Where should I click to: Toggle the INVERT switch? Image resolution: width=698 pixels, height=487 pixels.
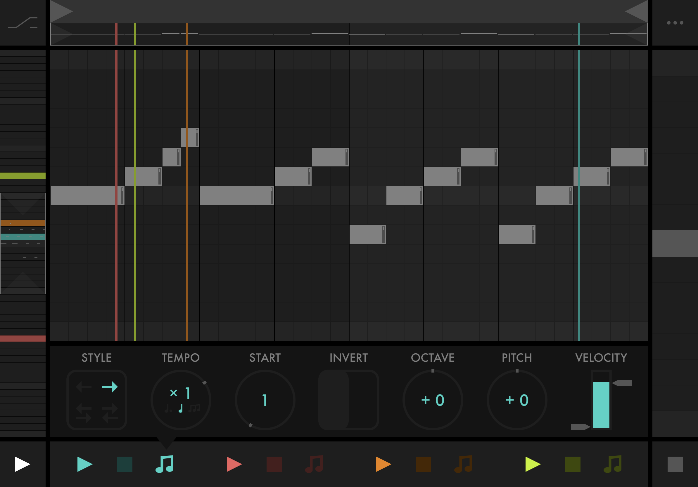pyautogui.click(x=348, y=400)
